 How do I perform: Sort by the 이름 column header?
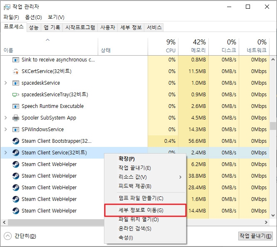(x=49, y=46)
